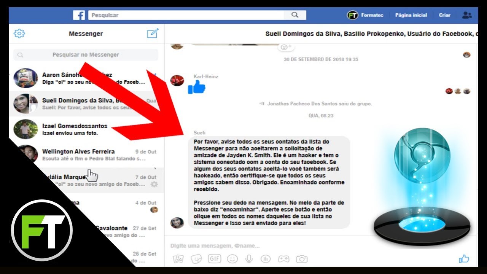Open options gear on Eulália Marques conversation
This screenshot has height=274, width=487.
point(154,184)
